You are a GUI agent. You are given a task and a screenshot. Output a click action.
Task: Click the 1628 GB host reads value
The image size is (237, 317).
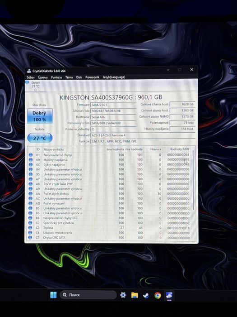tap(182, 104)
